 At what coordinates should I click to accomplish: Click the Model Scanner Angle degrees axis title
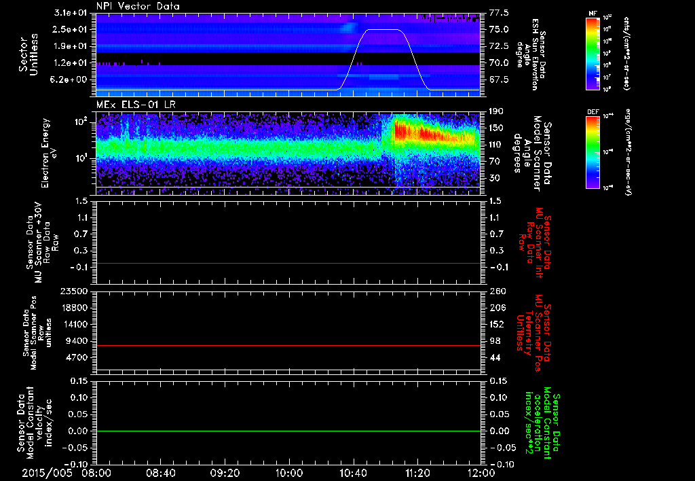point(532,153)
